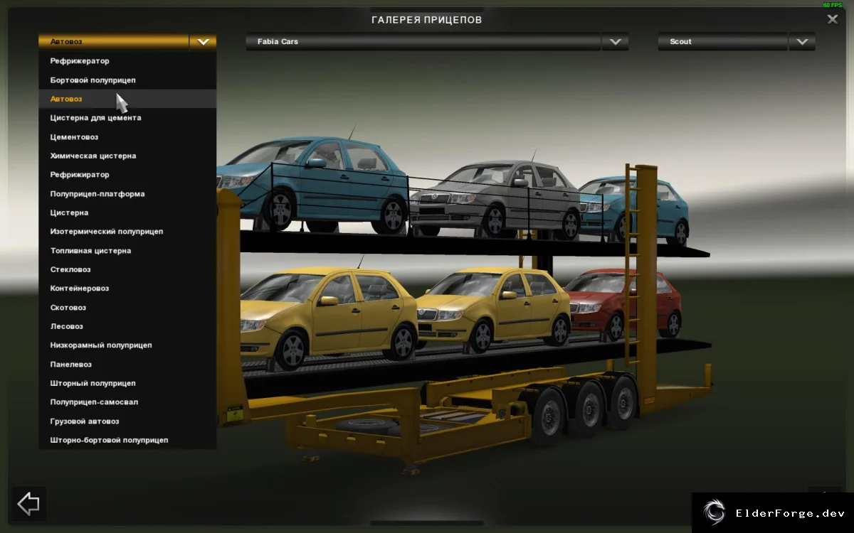Choose the highlighted Автовоз list entry

pyautogui.click(x=127, y=99)
